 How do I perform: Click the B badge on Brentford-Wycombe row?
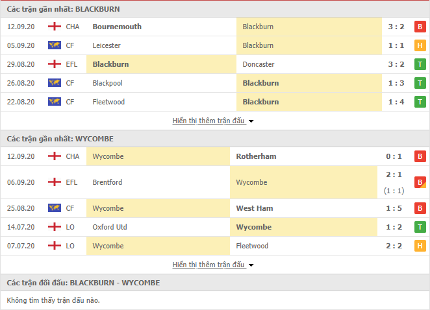point(420,182)
